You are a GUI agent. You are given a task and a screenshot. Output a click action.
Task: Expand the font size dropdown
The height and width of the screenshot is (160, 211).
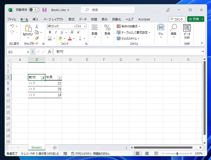pos(85,26)
